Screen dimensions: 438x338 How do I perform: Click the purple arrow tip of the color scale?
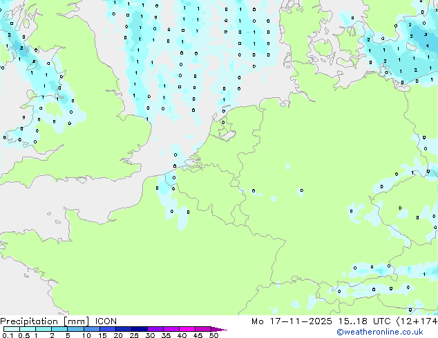(219, 329)
